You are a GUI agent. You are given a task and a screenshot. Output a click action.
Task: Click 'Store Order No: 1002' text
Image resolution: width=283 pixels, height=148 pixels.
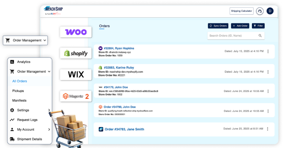110,95
